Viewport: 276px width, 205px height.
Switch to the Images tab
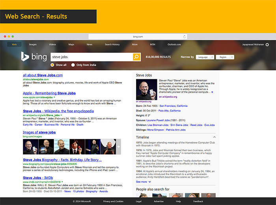coord(33,44)
